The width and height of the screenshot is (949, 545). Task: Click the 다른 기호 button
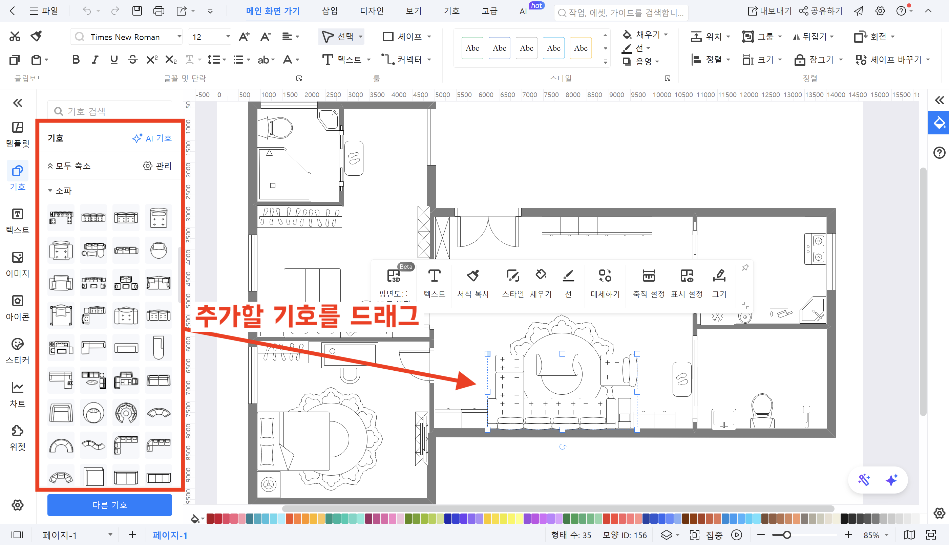[x=109, y=505]
